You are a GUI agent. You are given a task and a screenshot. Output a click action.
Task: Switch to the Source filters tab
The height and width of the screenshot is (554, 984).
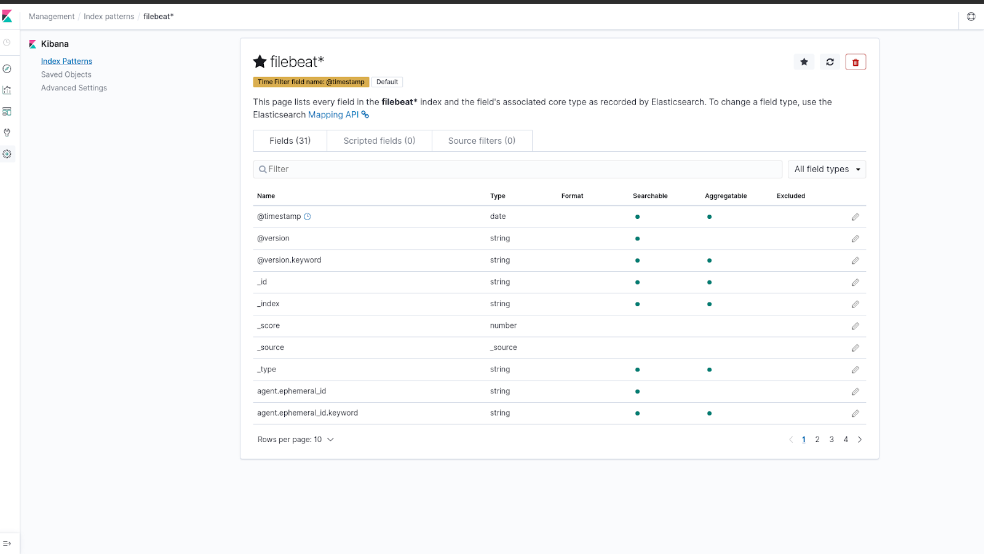click(482, 140)
